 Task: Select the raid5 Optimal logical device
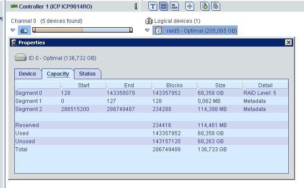(x=201, y=30)
